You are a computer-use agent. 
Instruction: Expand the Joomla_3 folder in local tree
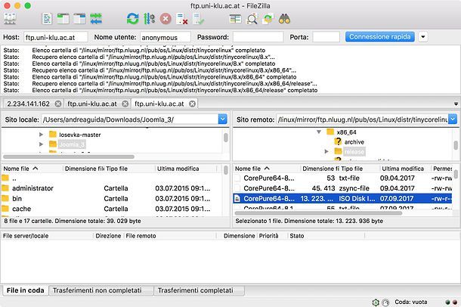41,144
